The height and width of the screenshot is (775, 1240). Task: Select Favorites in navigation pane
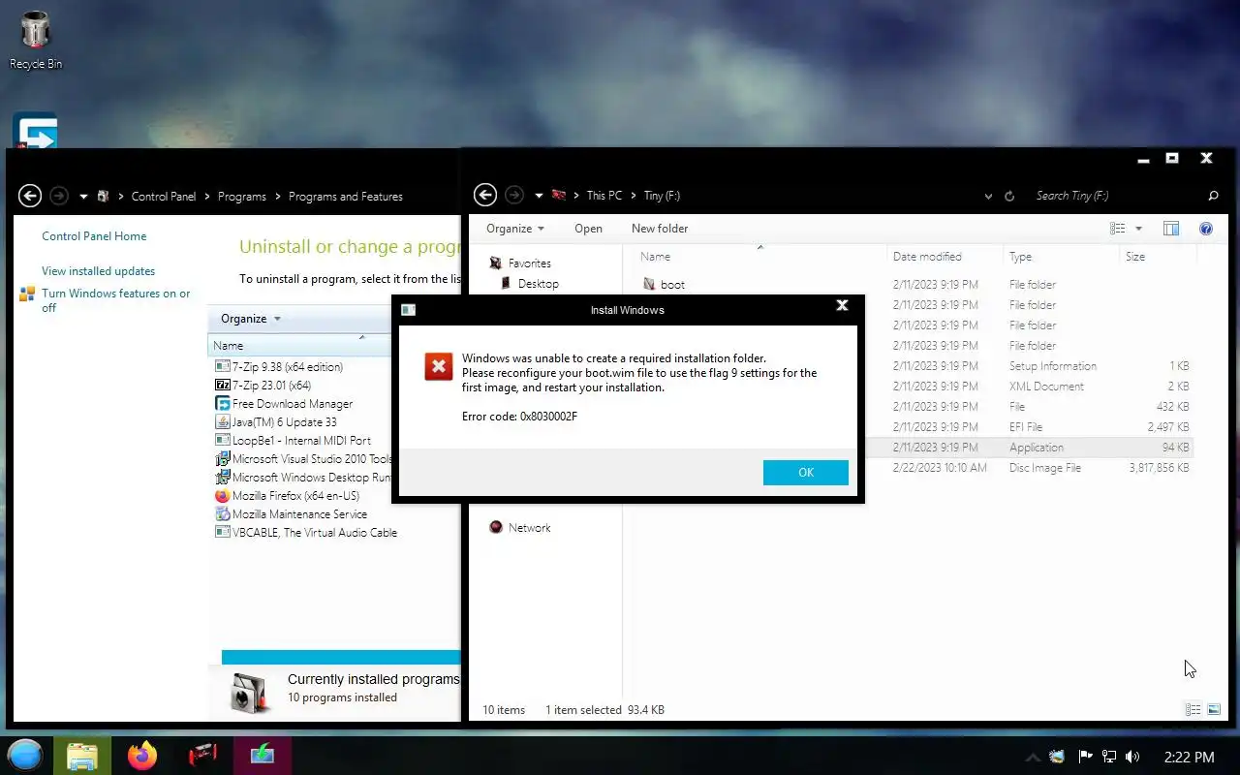click(x=529, y=263)
